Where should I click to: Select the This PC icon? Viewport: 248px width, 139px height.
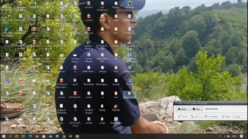coord(129,82)
